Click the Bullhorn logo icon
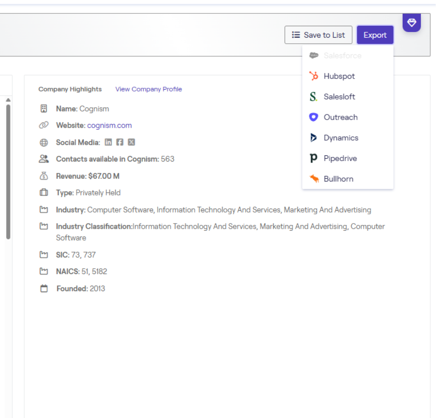Viewport: 436px width, 418px height. point(314,179)
